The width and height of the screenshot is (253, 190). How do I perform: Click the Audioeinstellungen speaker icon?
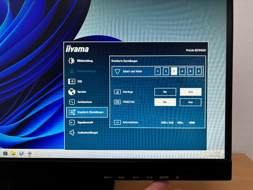pyautogui.click(x=72, y=133)
